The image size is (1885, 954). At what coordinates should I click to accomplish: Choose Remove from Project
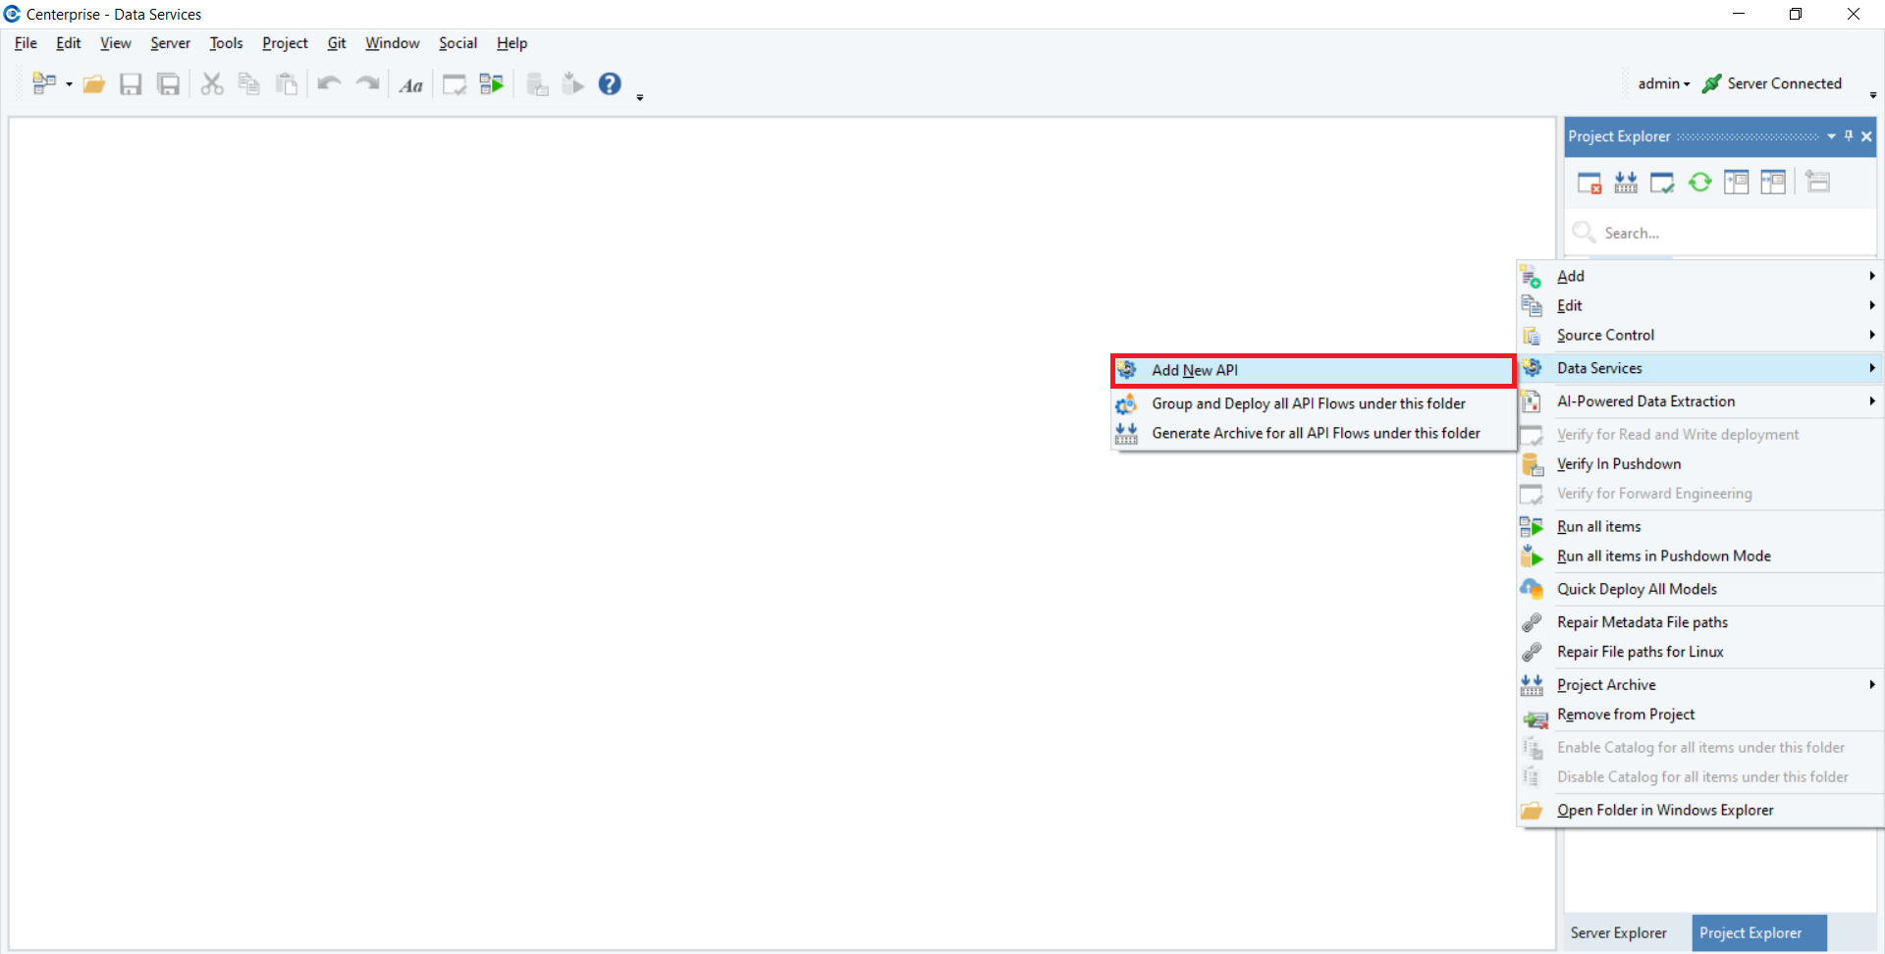[1700, 715]
